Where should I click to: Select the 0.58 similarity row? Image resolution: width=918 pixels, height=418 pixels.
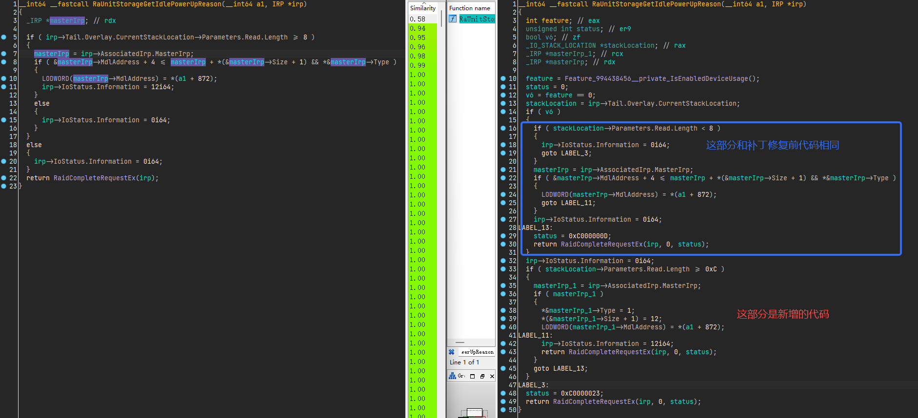click(x=422, y=19)
